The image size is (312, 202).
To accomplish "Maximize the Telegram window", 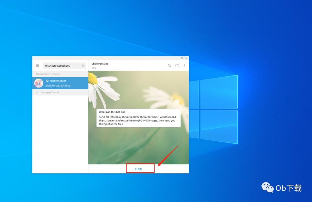I will 182,58.
